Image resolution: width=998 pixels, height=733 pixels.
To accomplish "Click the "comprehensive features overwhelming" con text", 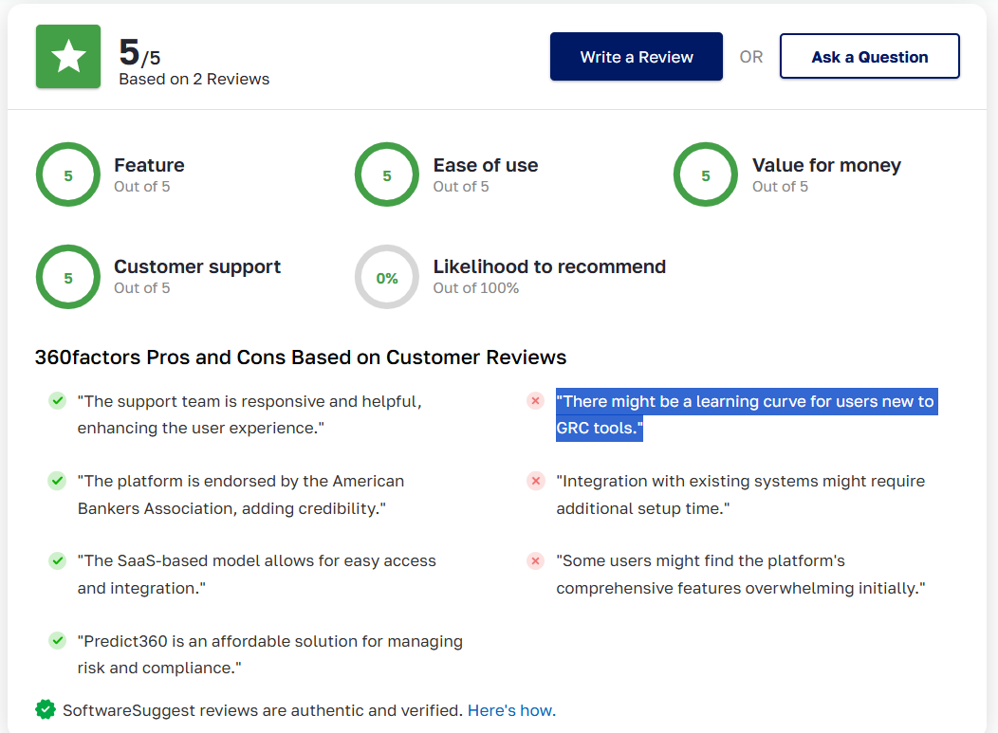I will click(x=740, y=574).
